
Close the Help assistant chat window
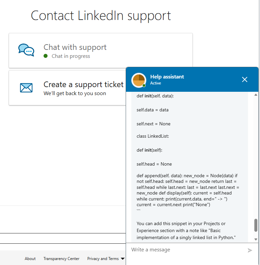pyautogui.click(x=245, y=79)
